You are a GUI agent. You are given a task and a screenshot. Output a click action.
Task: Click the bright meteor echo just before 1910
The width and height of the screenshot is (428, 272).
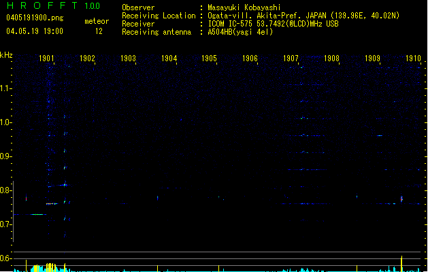pyautogui.click(x=401, y=199)
